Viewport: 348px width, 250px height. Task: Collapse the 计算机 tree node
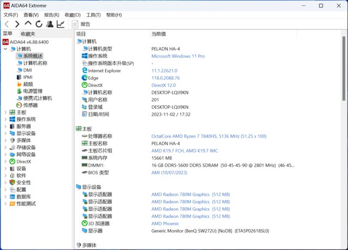(5, 49)
